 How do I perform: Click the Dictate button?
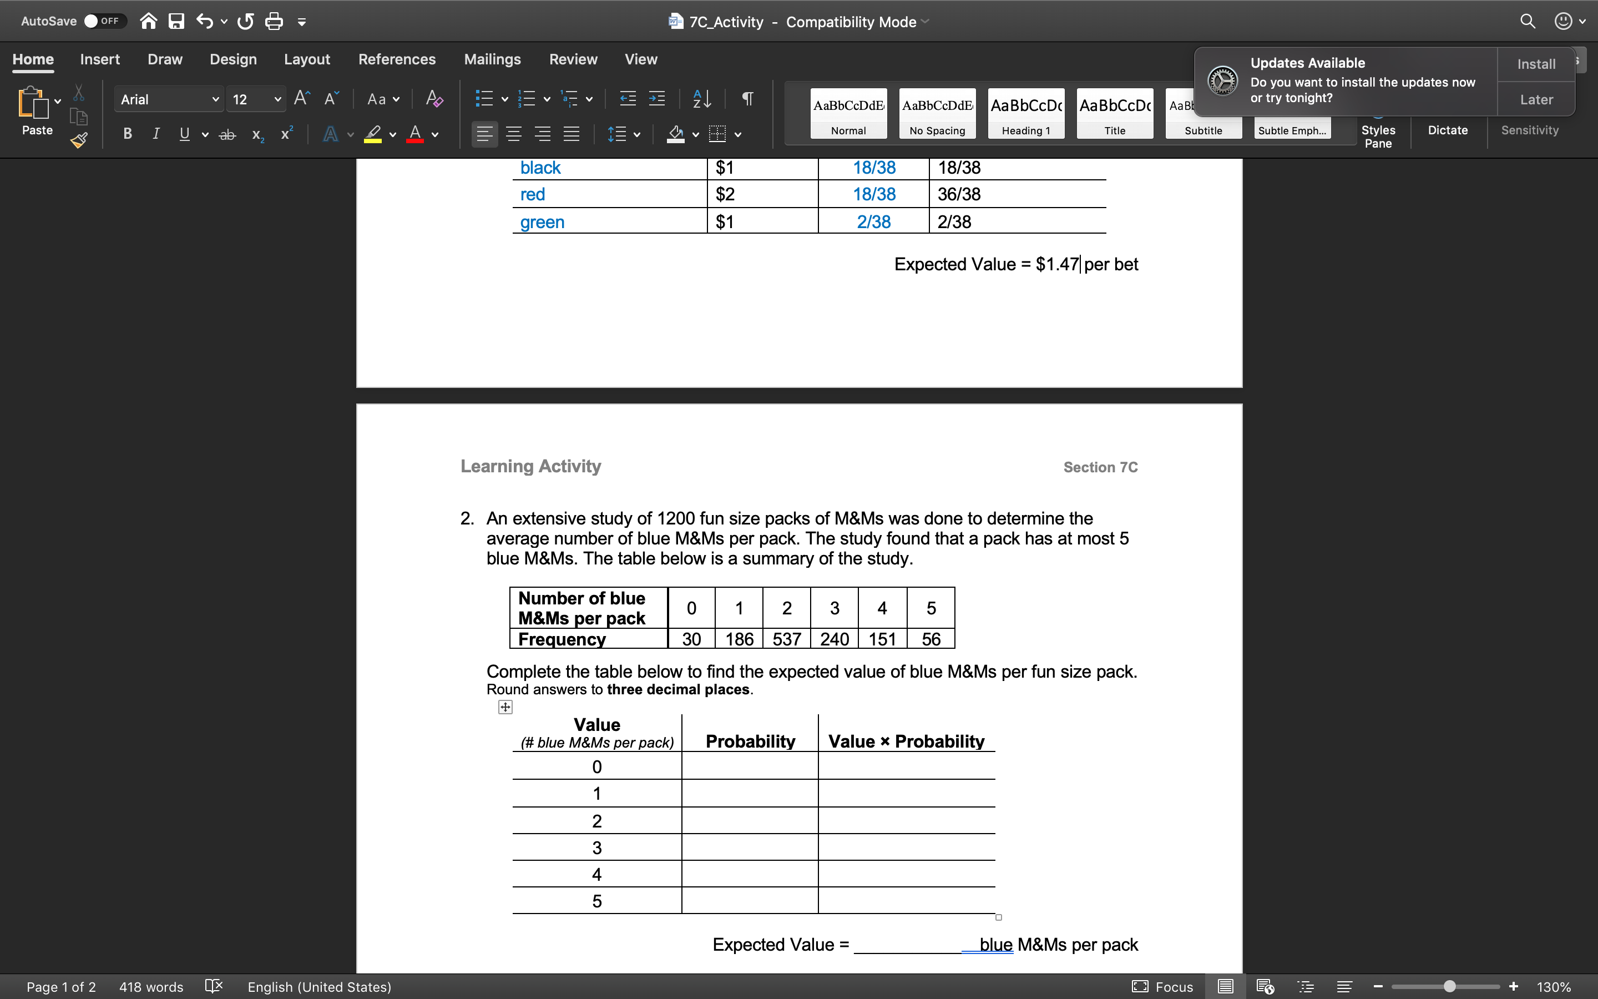pos(1447,128)
